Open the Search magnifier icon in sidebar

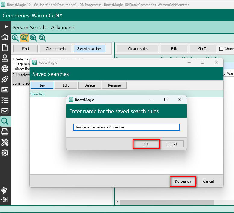5,121
